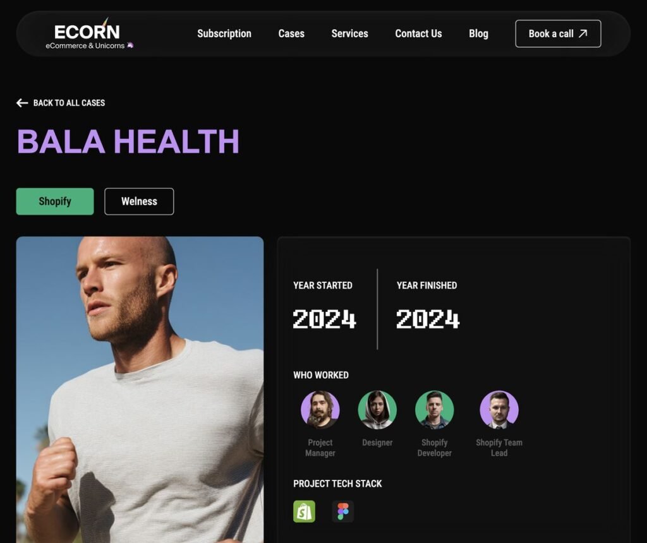Click the Welness category tag

coord(139,201)
